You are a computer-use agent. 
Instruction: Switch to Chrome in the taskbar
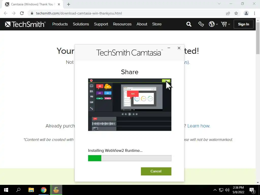(44, 190)
